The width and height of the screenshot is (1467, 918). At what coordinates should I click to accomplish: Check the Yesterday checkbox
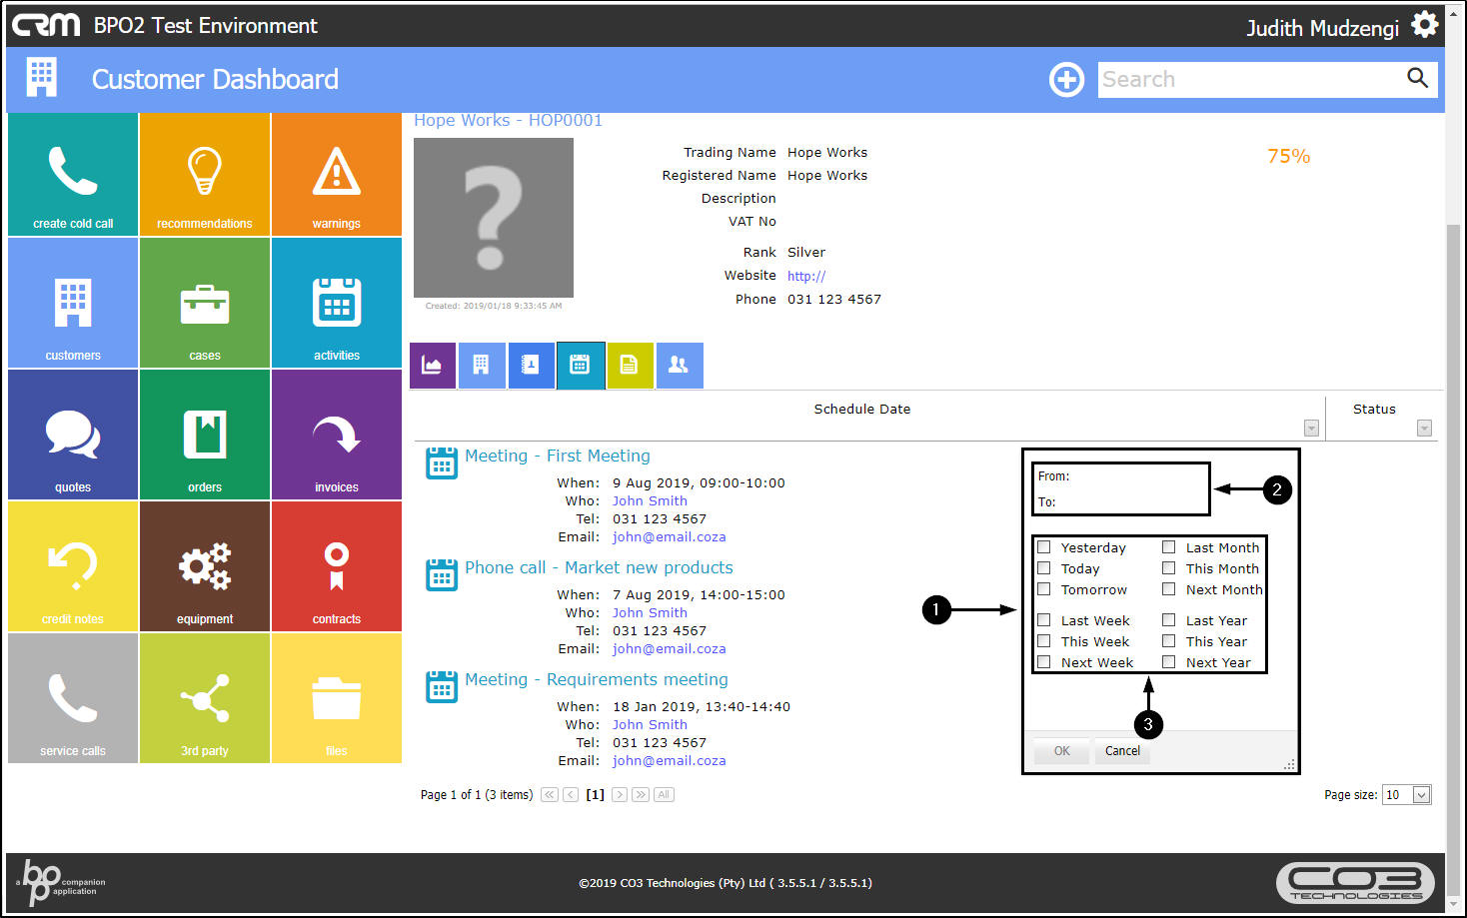click(x=1043, y=547)
